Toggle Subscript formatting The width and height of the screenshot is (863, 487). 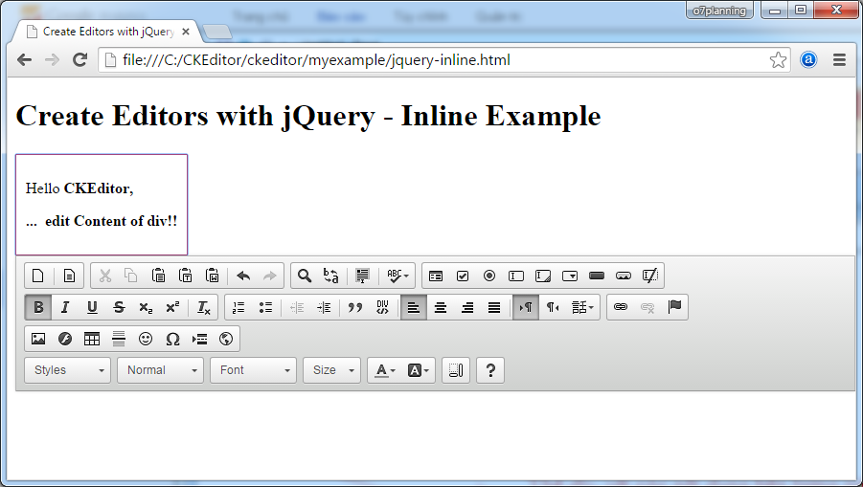[x=146, y=307]
